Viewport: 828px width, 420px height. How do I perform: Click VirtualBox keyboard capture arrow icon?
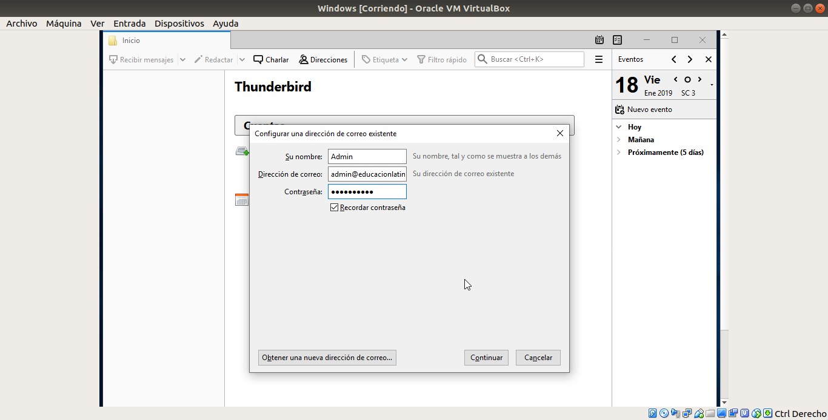[767, 414]
